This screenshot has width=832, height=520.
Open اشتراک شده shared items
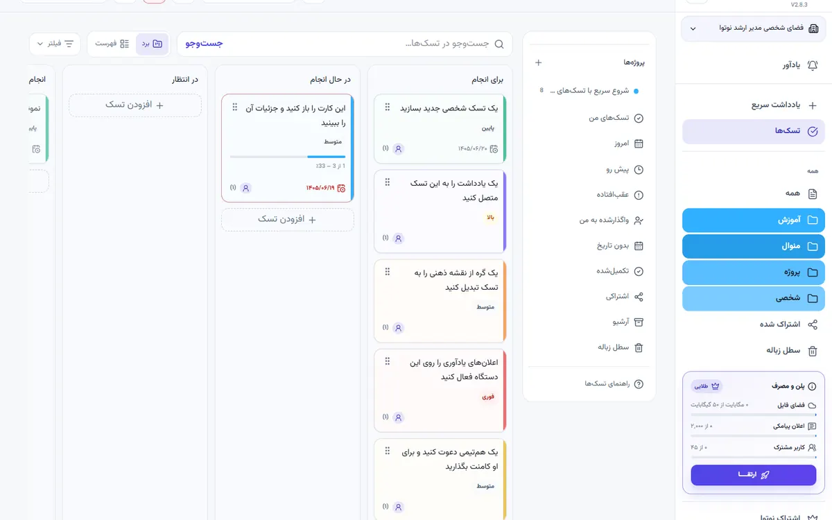(x=754, y=324)
